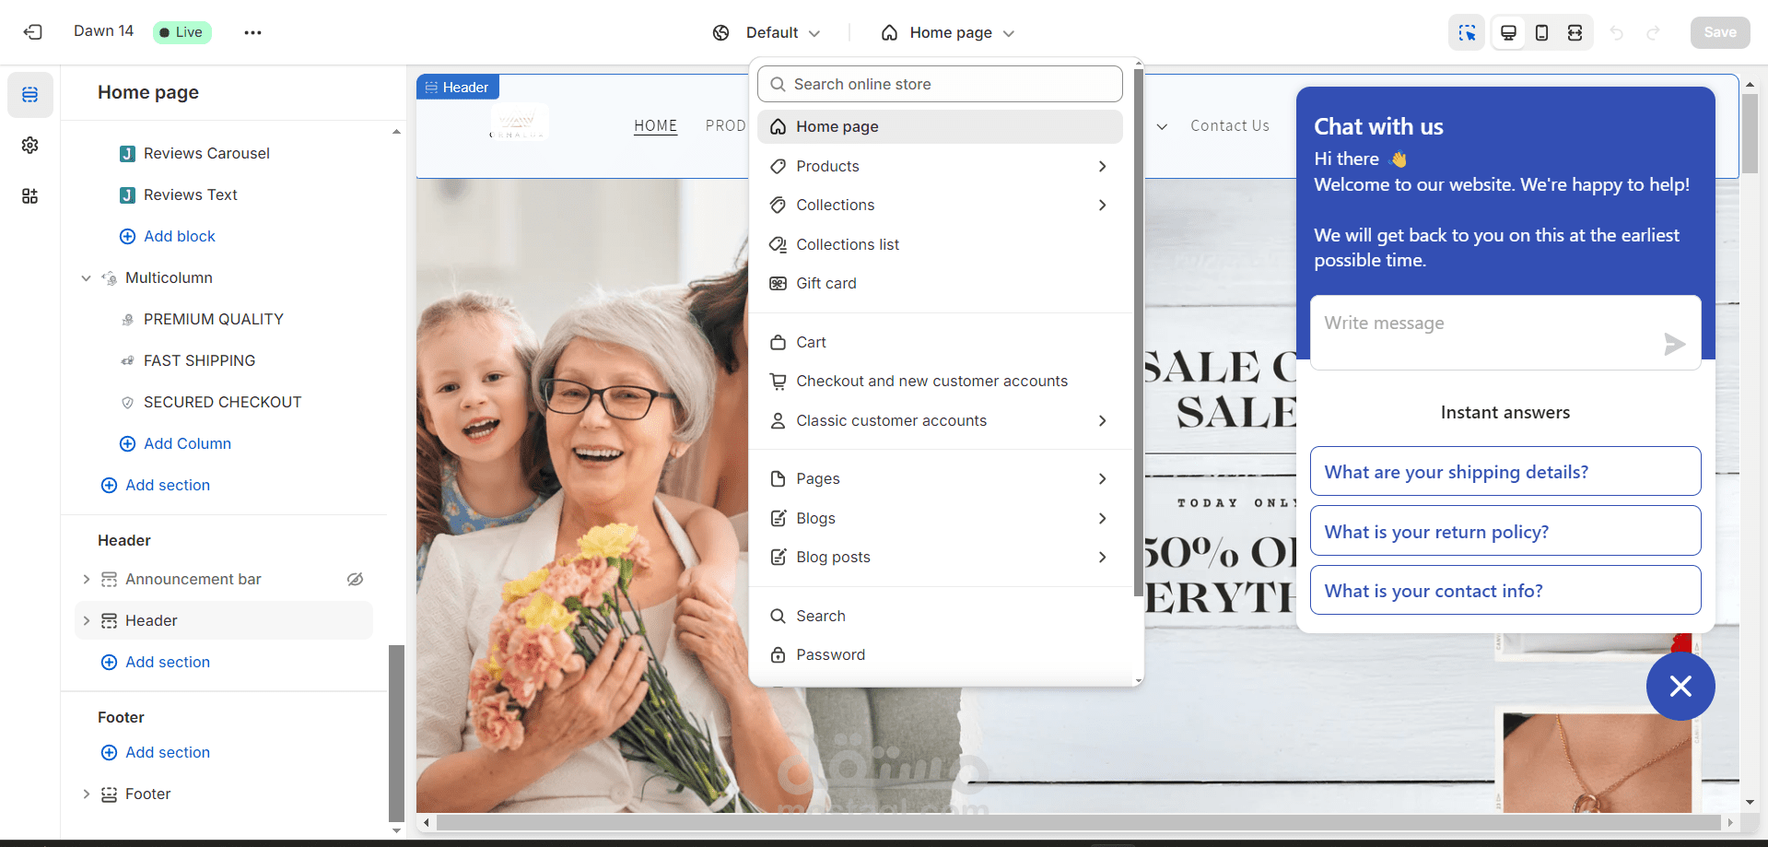This screenshot has width=1768, height=847.
Task: Click the Save button
Action: (1720, 32)
